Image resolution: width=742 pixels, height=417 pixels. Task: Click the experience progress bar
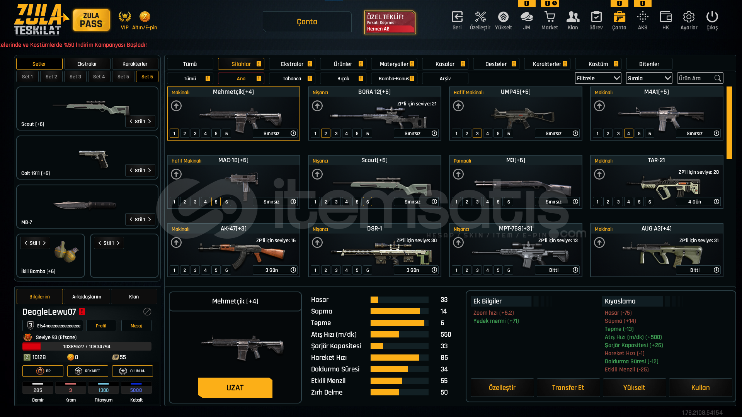click(x=87, y=347)
